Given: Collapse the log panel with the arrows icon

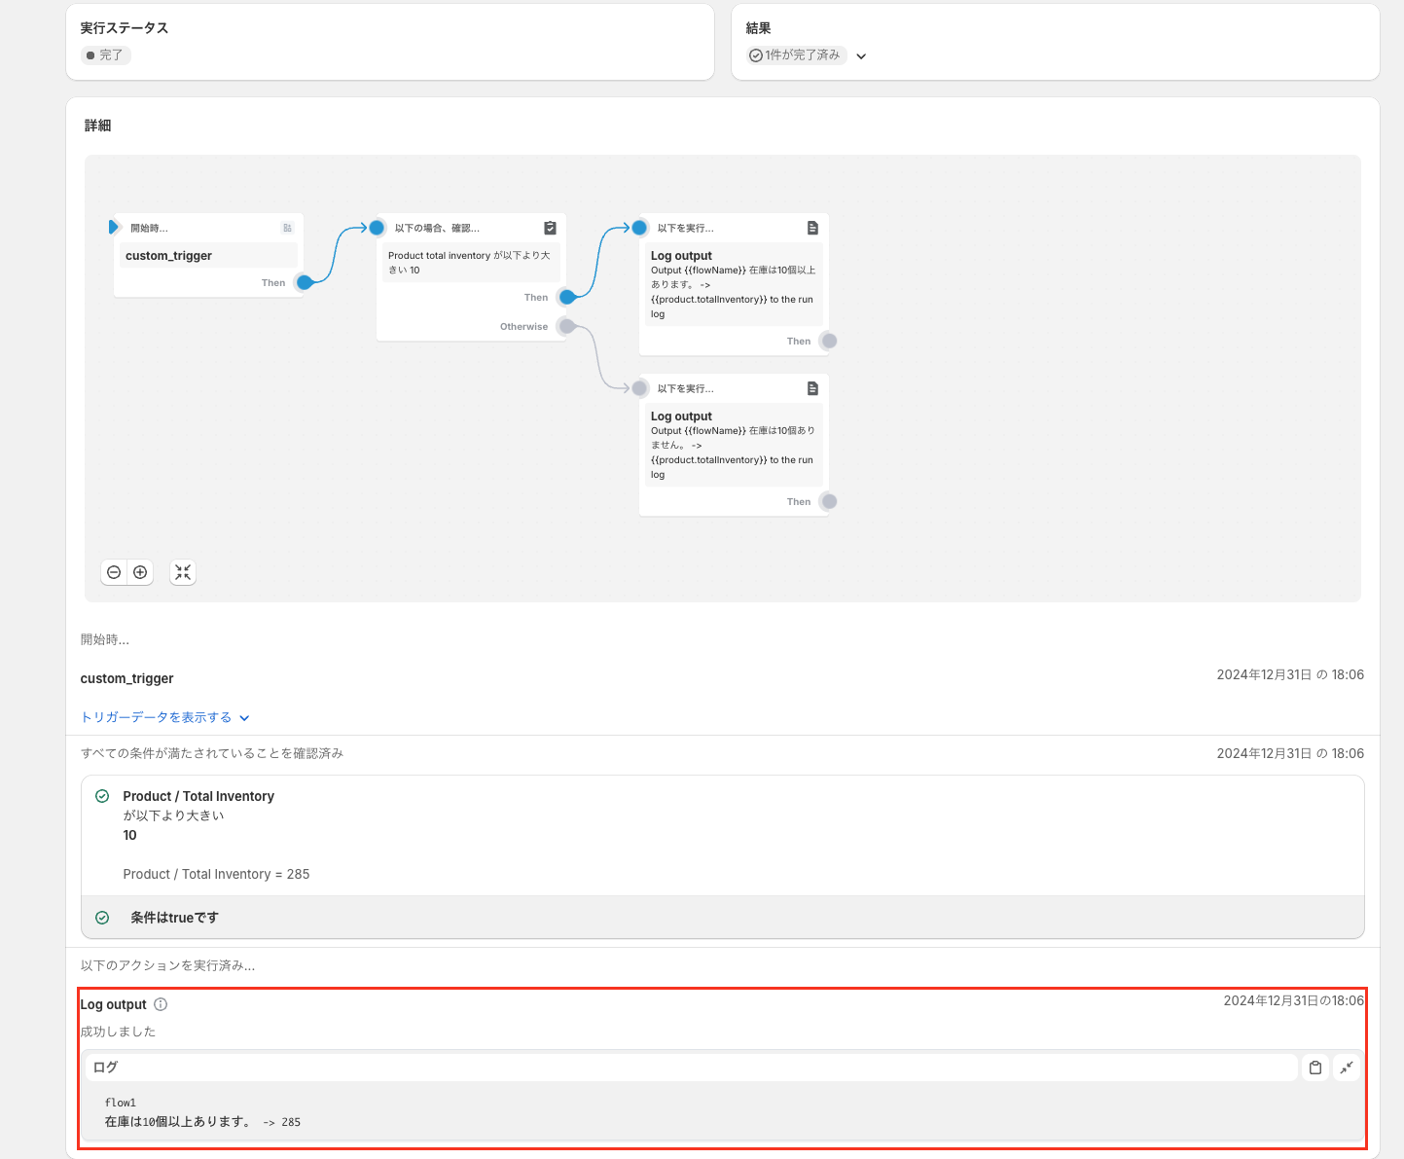Looking at the screenshot, I should [x=1347, y=1068].
